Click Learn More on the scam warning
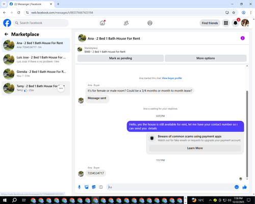255x204 pixels. (x=195, y=148)
